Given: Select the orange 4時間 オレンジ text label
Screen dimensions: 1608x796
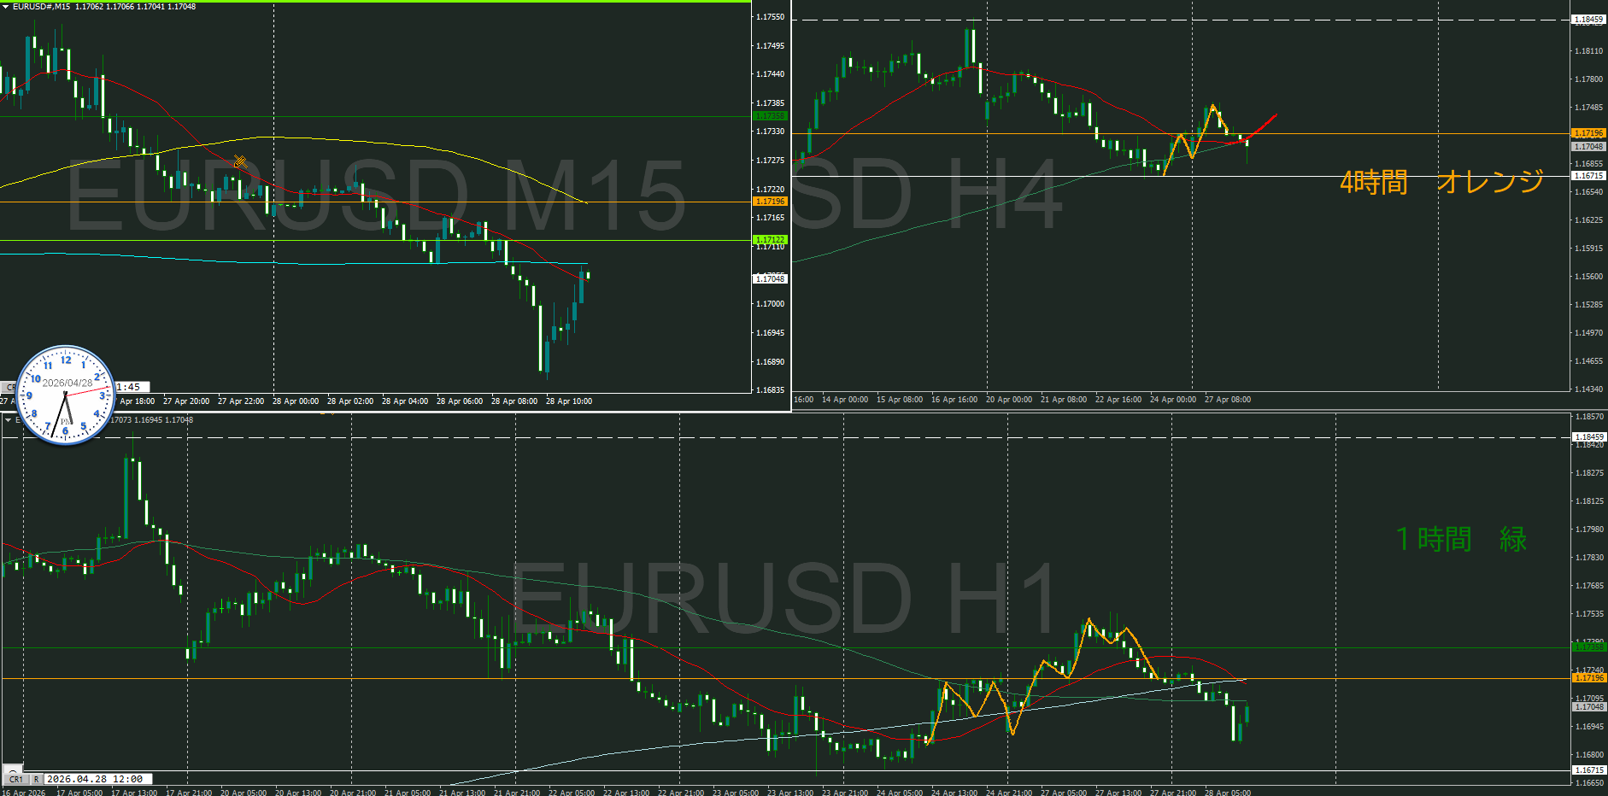Looking at the screenshot, I should (1441, 181).
